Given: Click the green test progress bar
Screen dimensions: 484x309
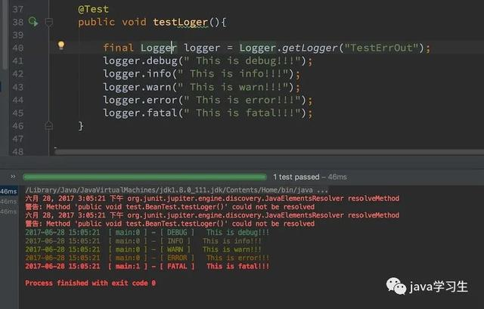Looking at the screenshot, I should coord(144,177).
